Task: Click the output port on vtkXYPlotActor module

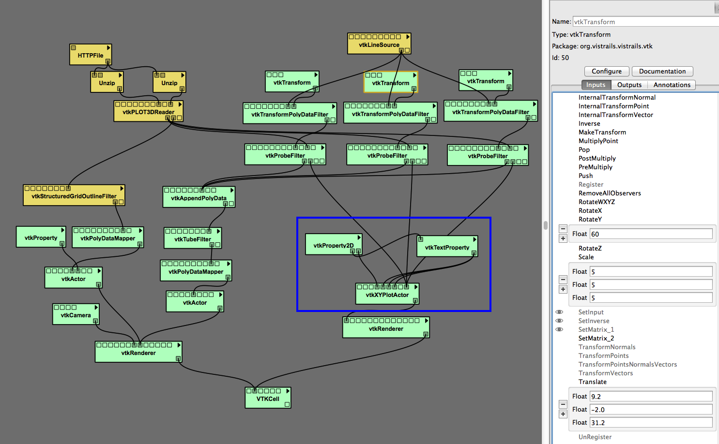Action: point(415,301)
